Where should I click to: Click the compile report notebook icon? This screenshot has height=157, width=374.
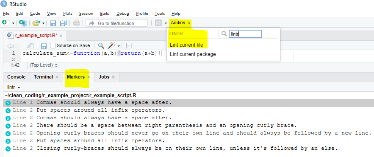coord(129,45)
